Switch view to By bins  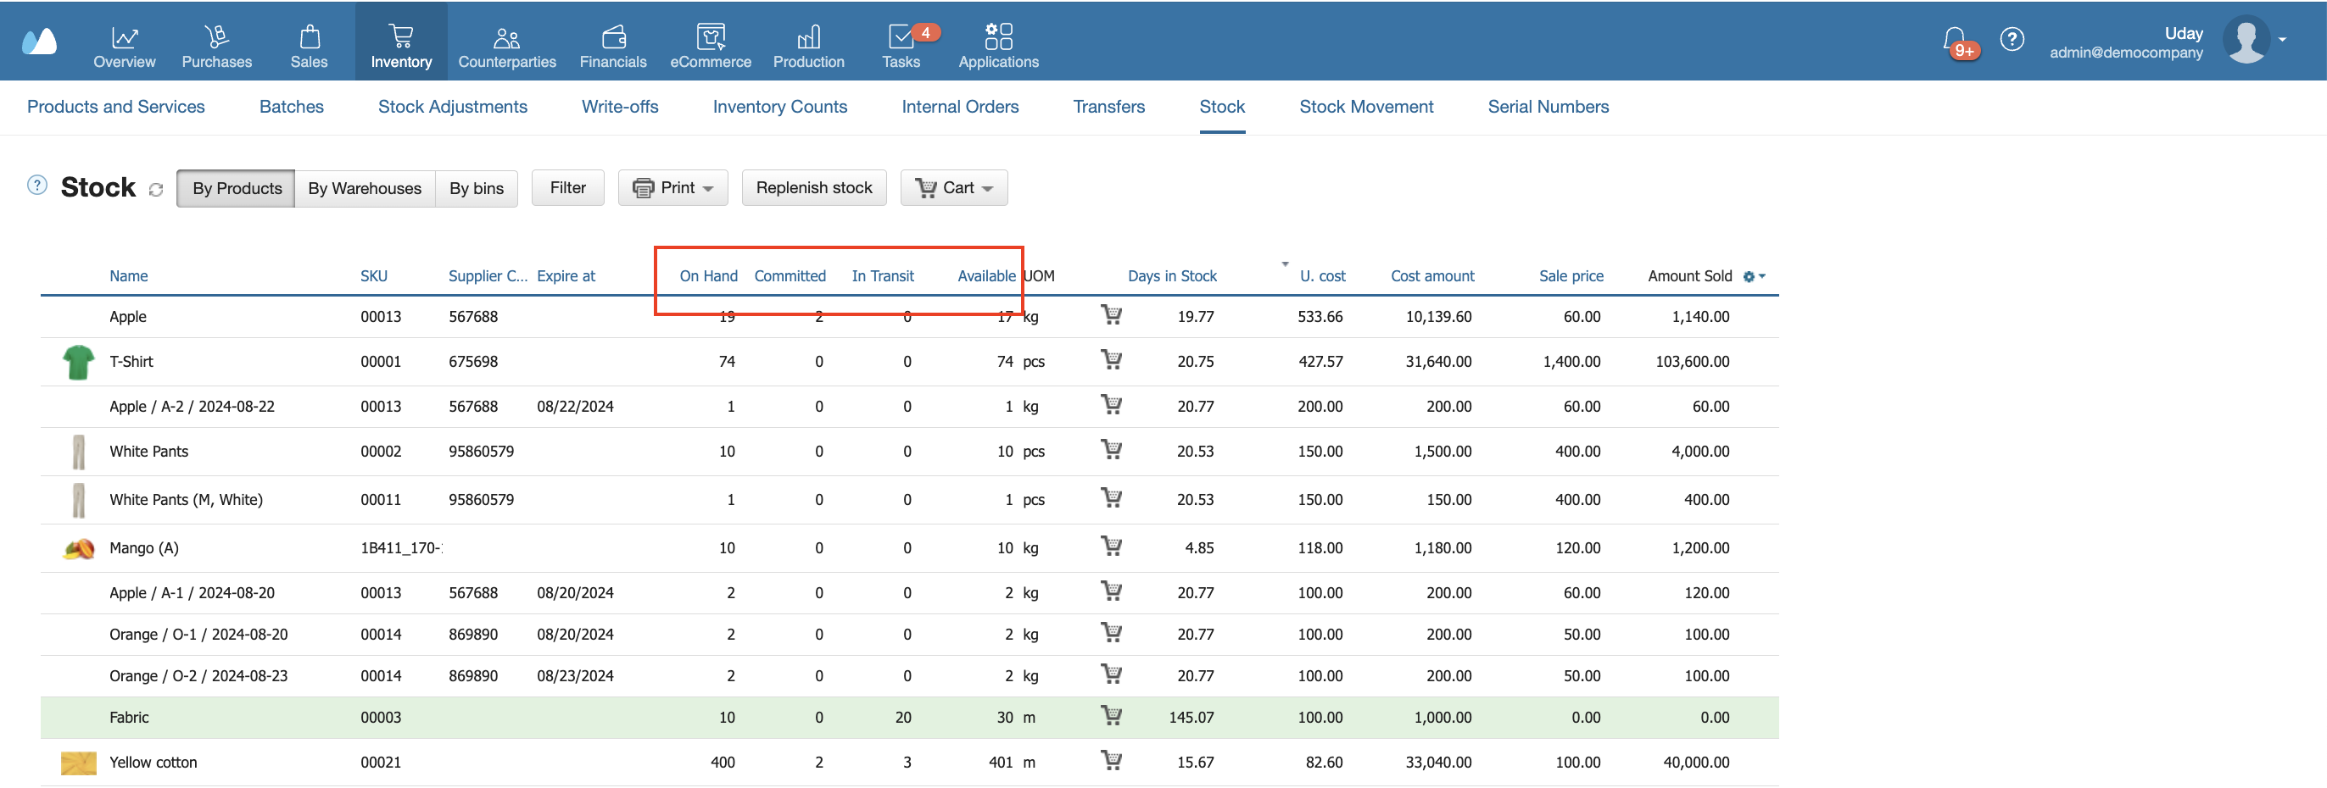[x=477, y=189]
